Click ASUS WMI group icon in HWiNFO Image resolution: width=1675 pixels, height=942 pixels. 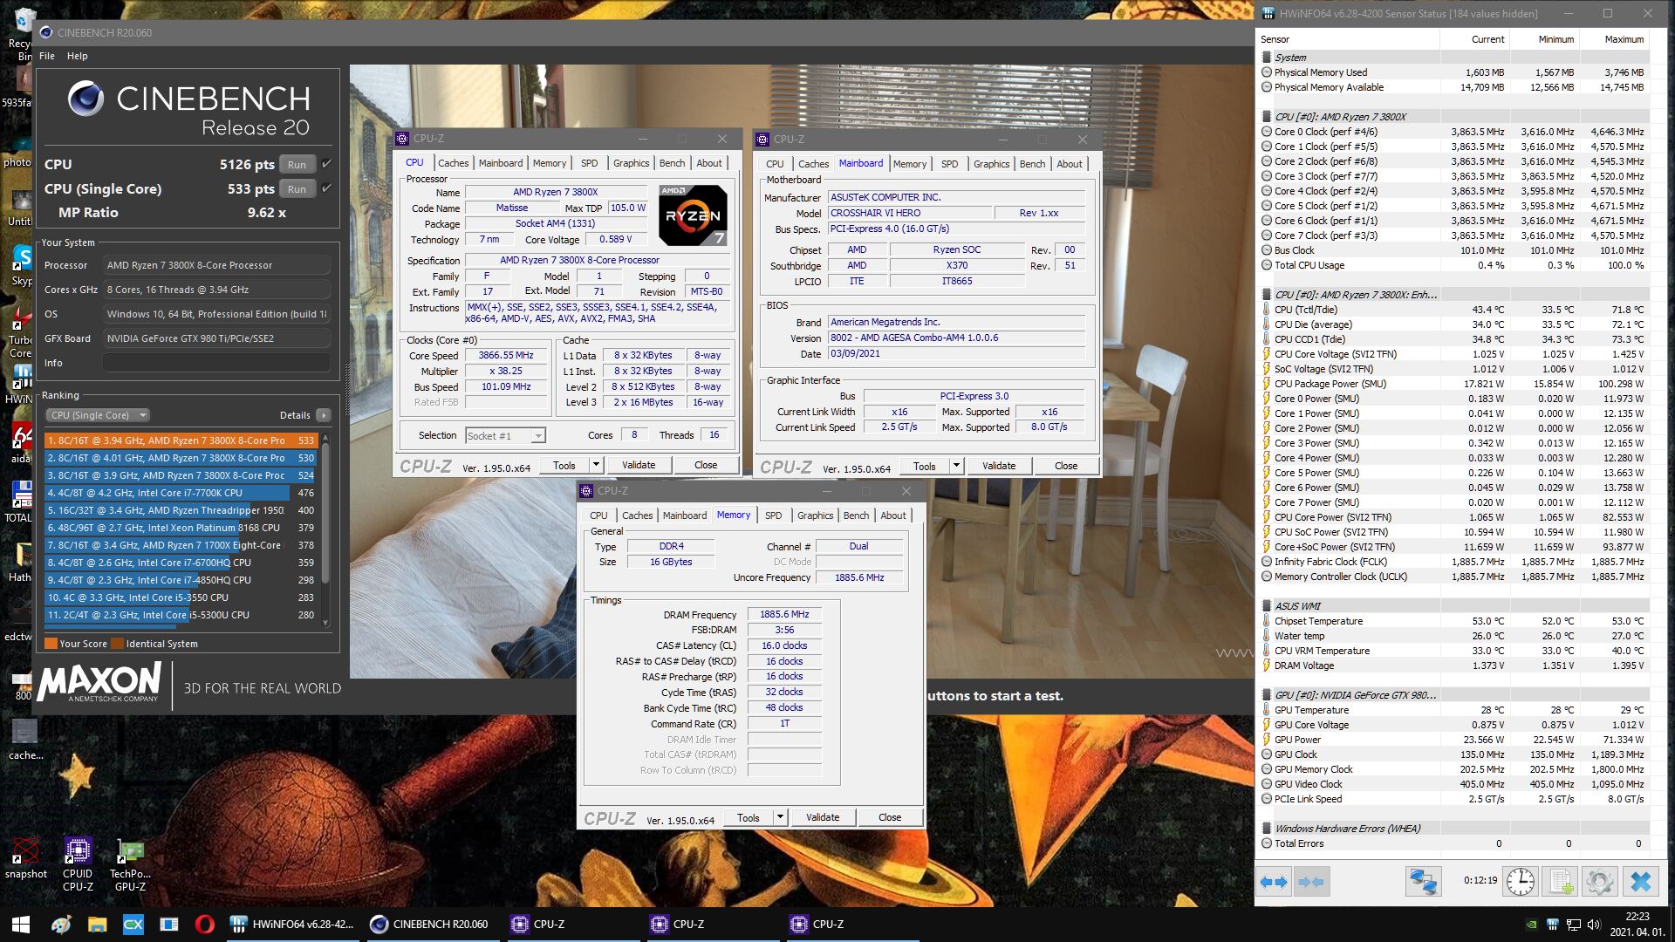(x=1267, y=605)
